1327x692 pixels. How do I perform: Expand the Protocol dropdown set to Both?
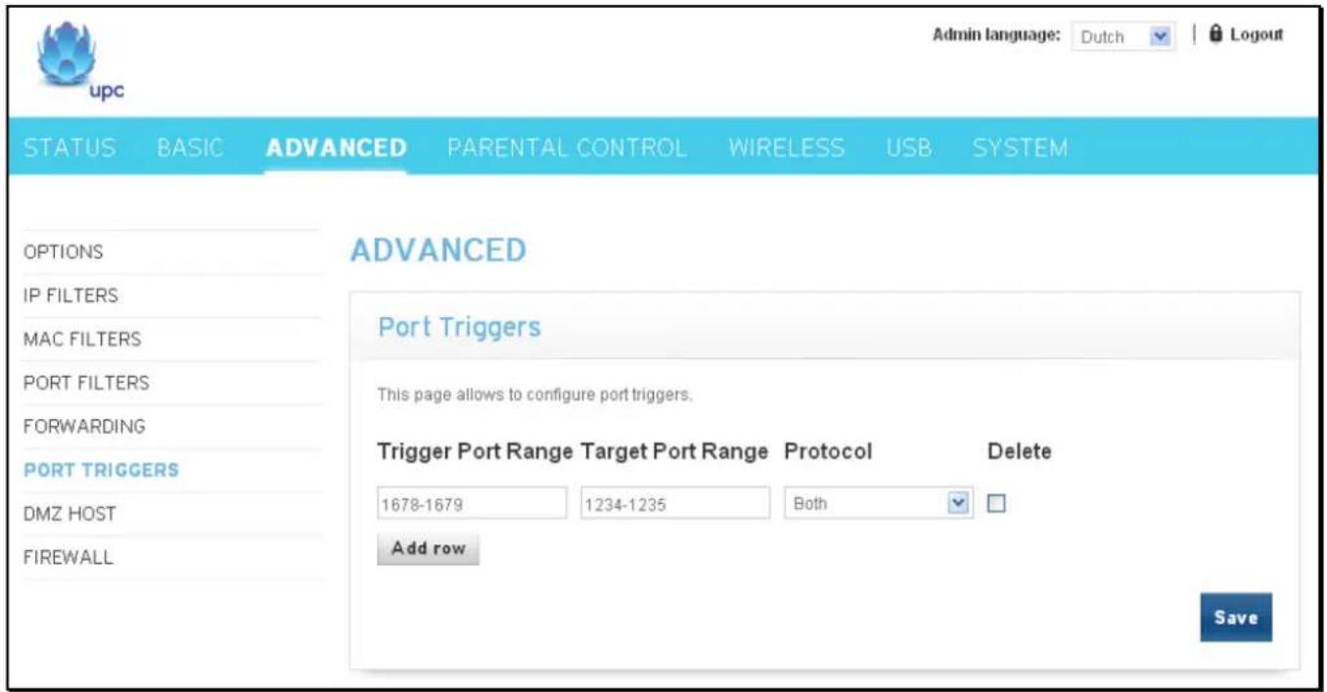coord(880,503)
